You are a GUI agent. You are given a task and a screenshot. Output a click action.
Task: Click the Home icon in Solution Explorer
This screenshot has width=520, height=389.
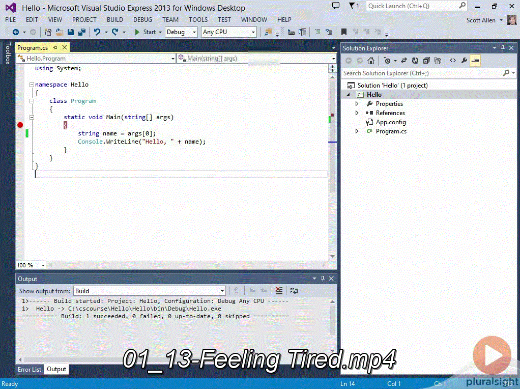click(x=371, y=61)
